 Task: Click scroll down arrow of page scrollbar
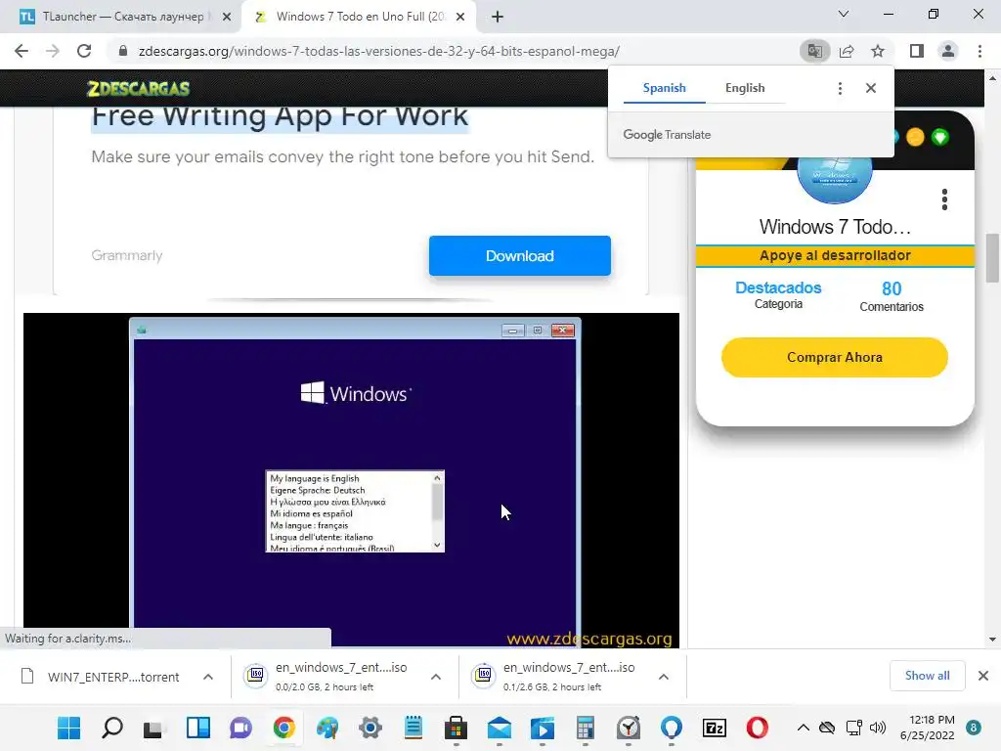[x=992, y=640]
